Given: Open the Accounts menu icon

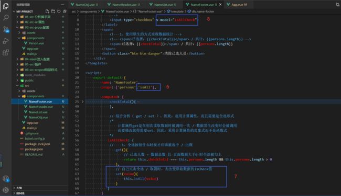Looking at the screenshot, I should 6,179.
